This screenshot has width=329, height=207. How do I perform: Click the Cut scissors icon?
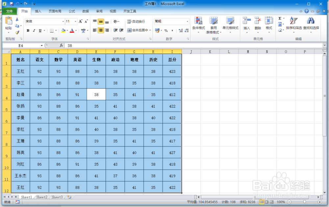(x=17, y=19)
